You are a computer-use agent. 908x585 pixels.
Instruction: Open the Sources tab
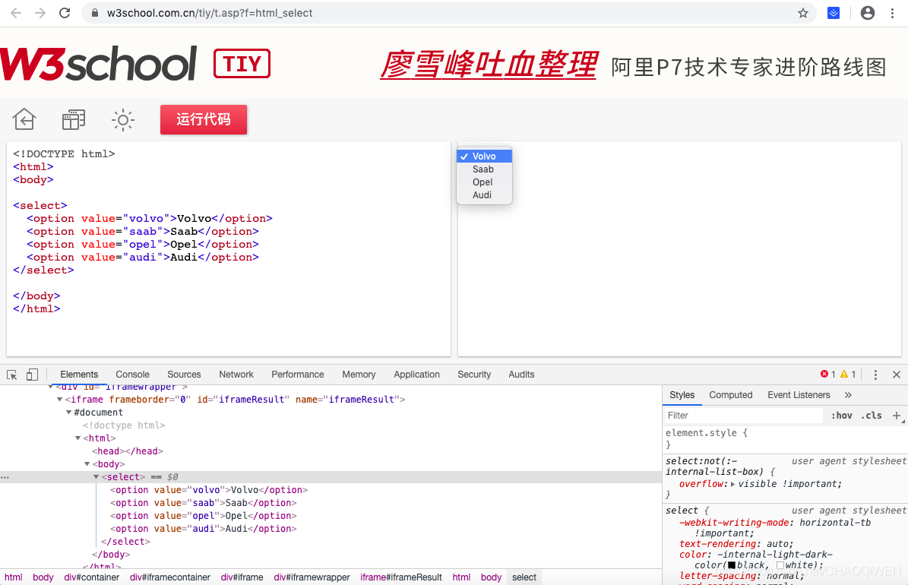[184, 375]
